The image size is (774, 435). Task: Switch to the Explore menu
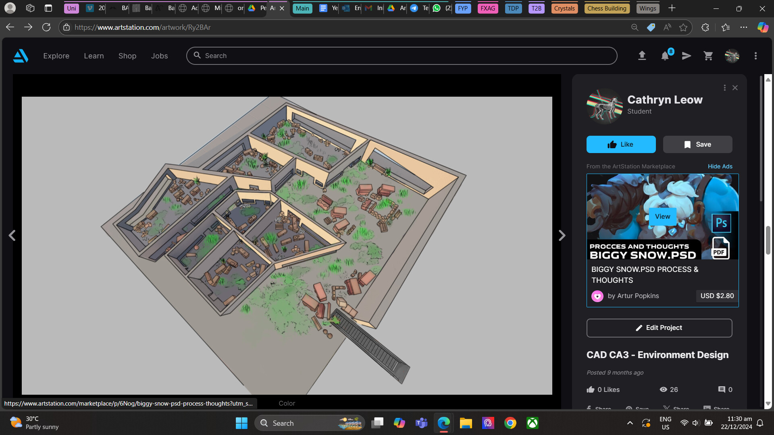coord(56,56)
